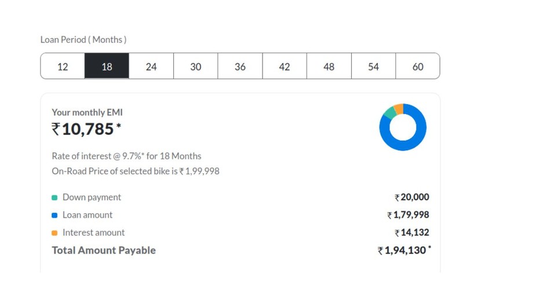
Task: Click the green Down payment legend dot
Action: pos(54,198)
